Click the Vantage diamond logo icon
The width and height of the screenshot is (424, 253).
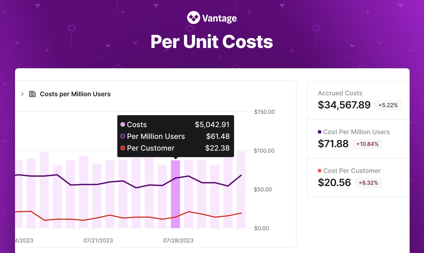click(193, 17)
